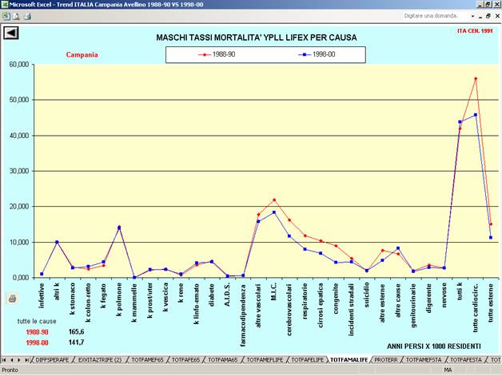This screenshot has height=376, width=502.
Task: Select the TOTFAMEFLIFE sheet tab
Action: point(265,360)
